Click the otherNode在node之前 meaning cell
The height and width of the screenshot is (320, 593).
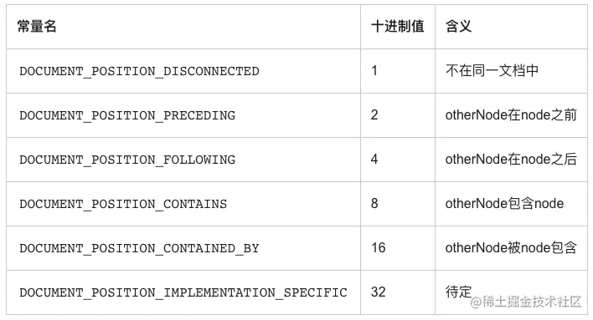pos(511,115)
